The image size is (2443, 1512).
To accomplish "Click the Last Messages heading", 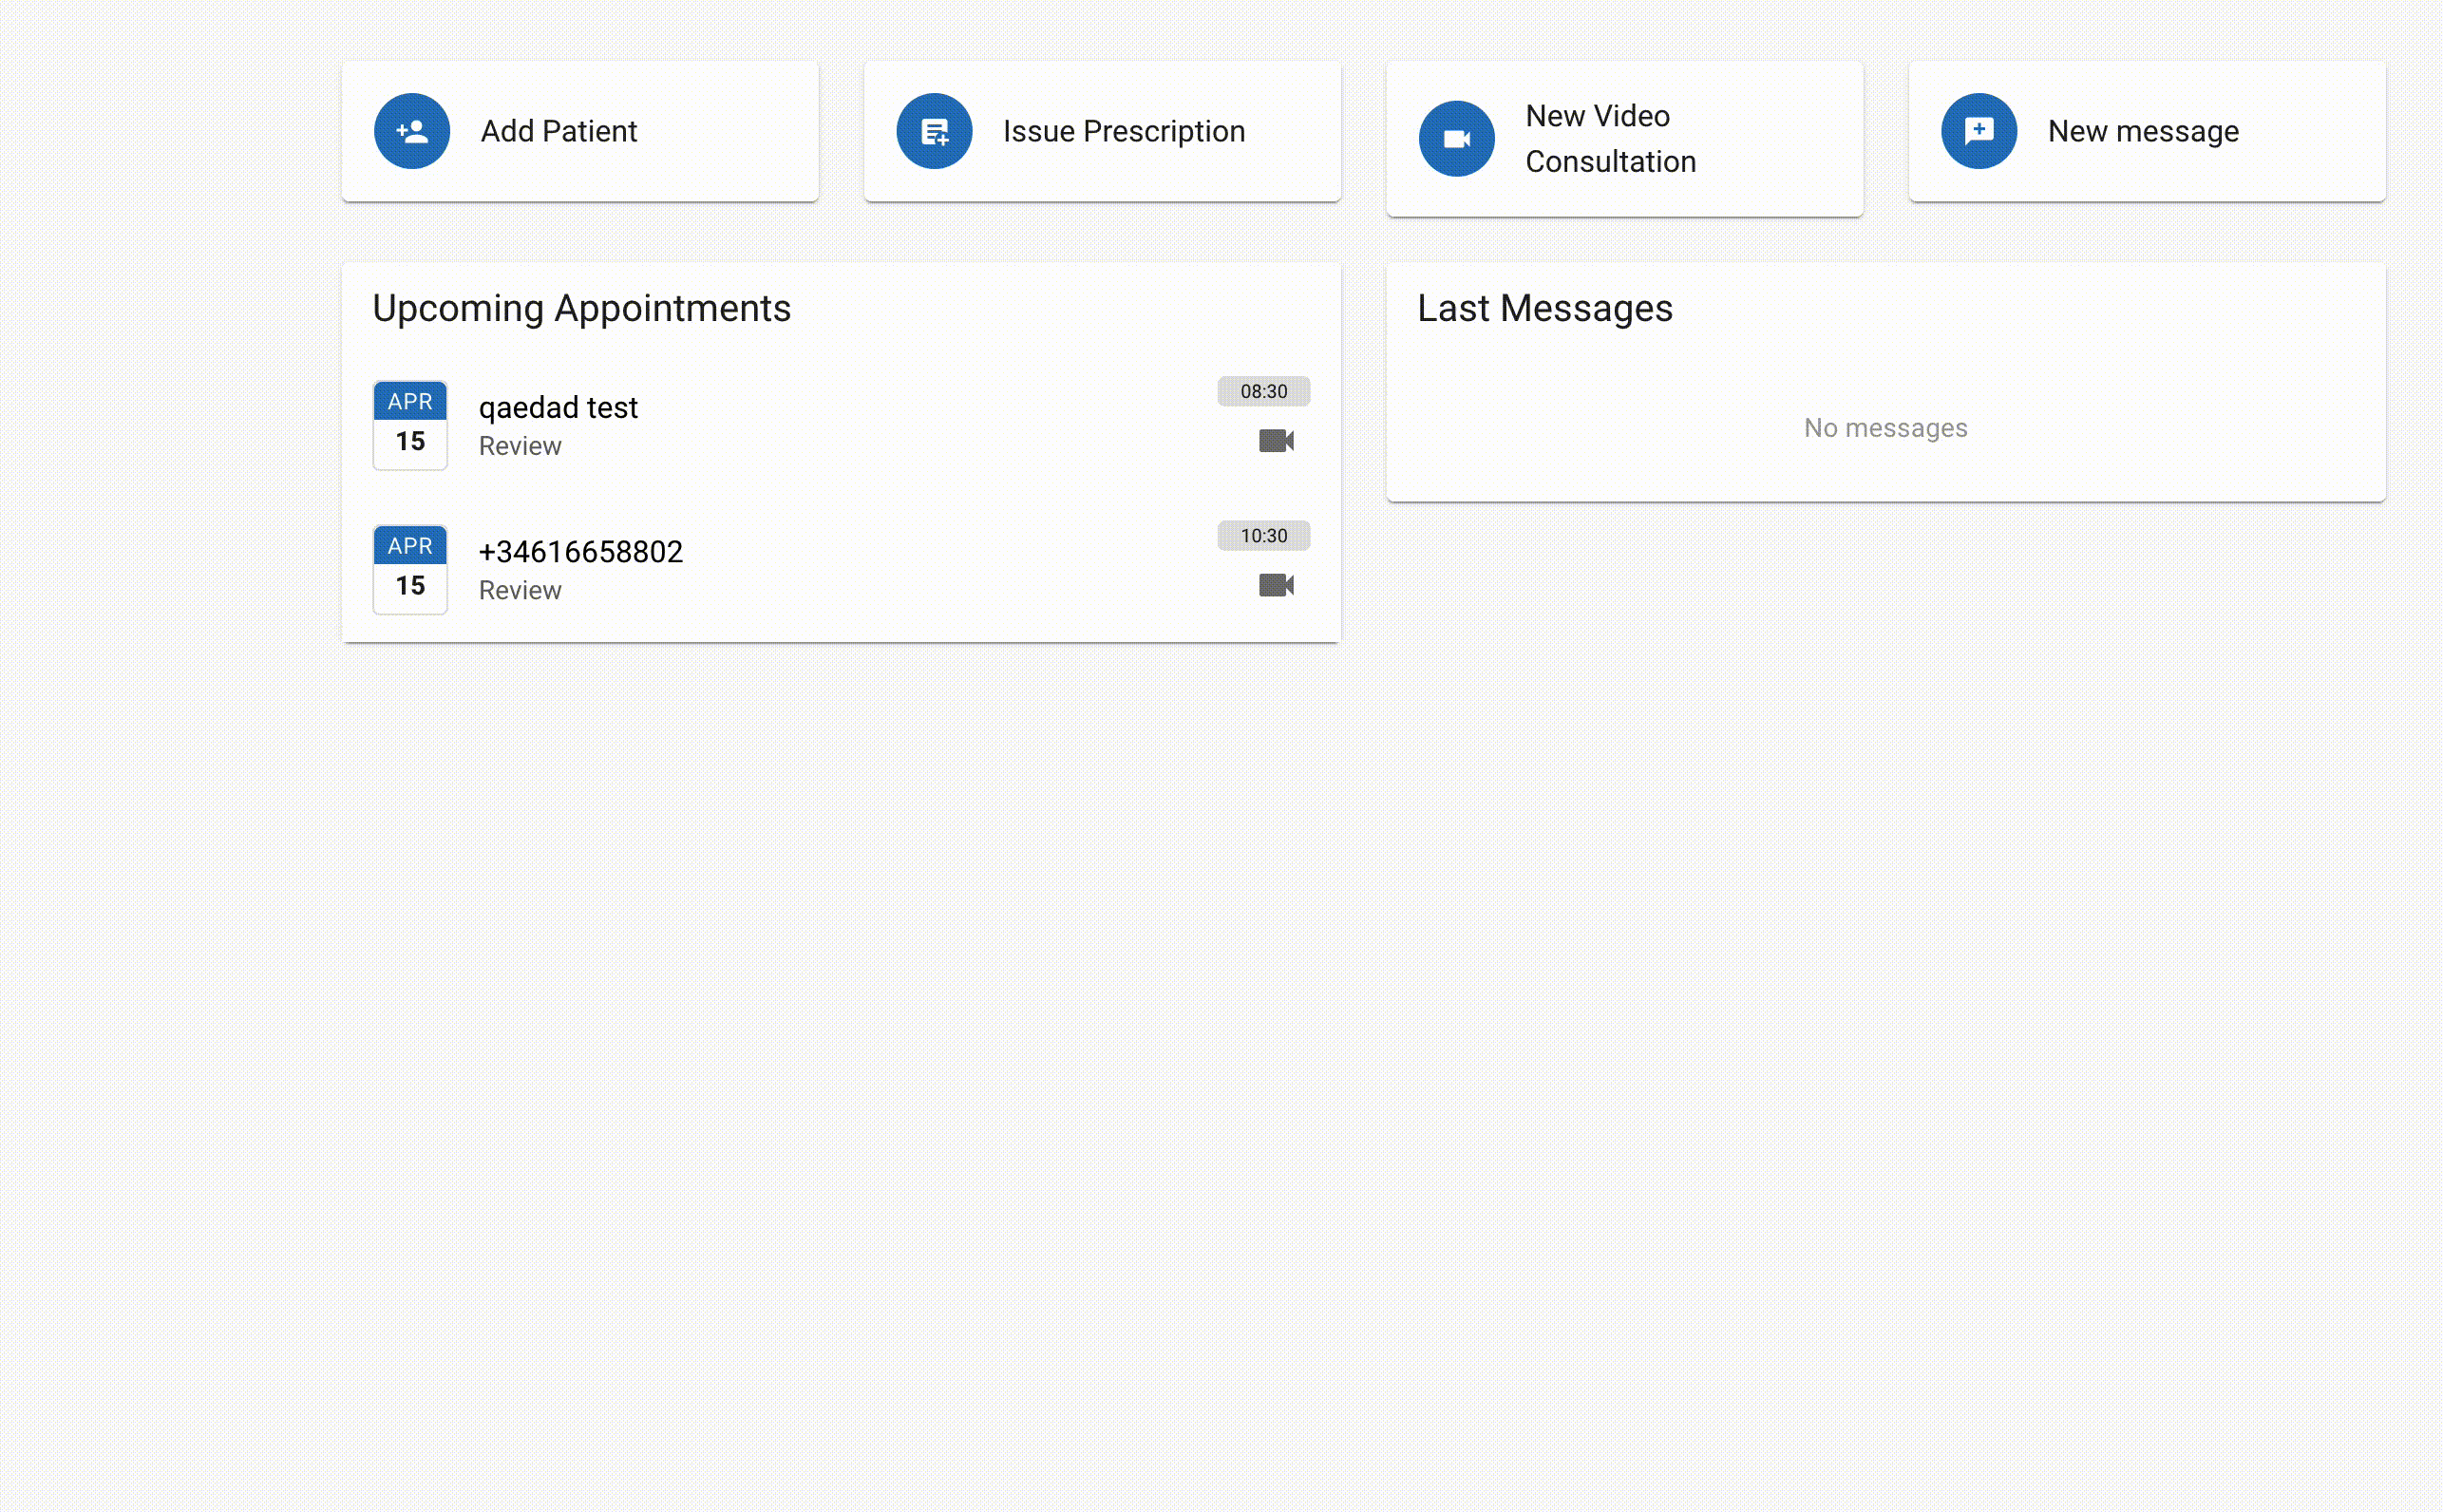I will coord(1544,309).
